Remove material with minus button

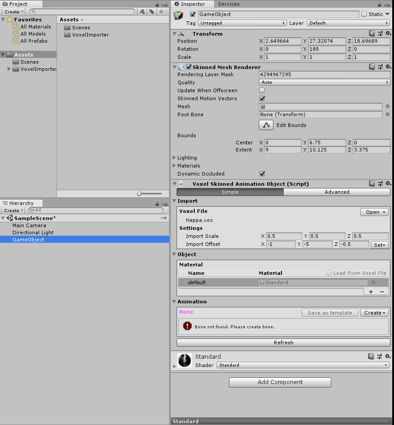(382, 292)
